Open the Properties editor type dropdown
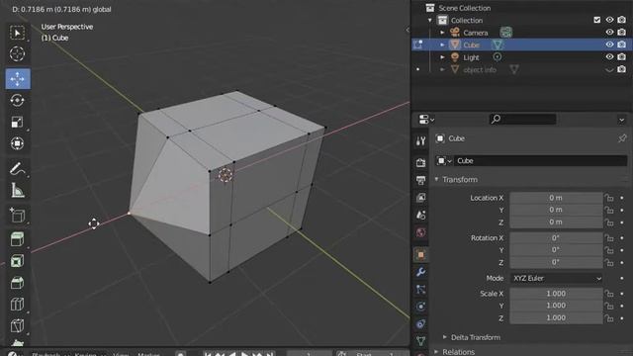This screenshot has height=356, width=633. point(426,119)
